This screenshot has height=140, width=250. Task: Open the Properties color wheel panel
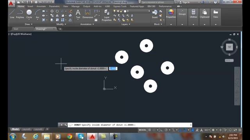171,14
